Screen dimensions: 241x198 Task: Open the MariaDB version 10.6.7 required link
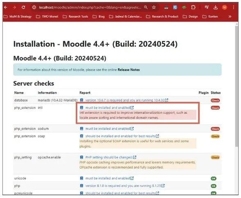coord(127,100)
